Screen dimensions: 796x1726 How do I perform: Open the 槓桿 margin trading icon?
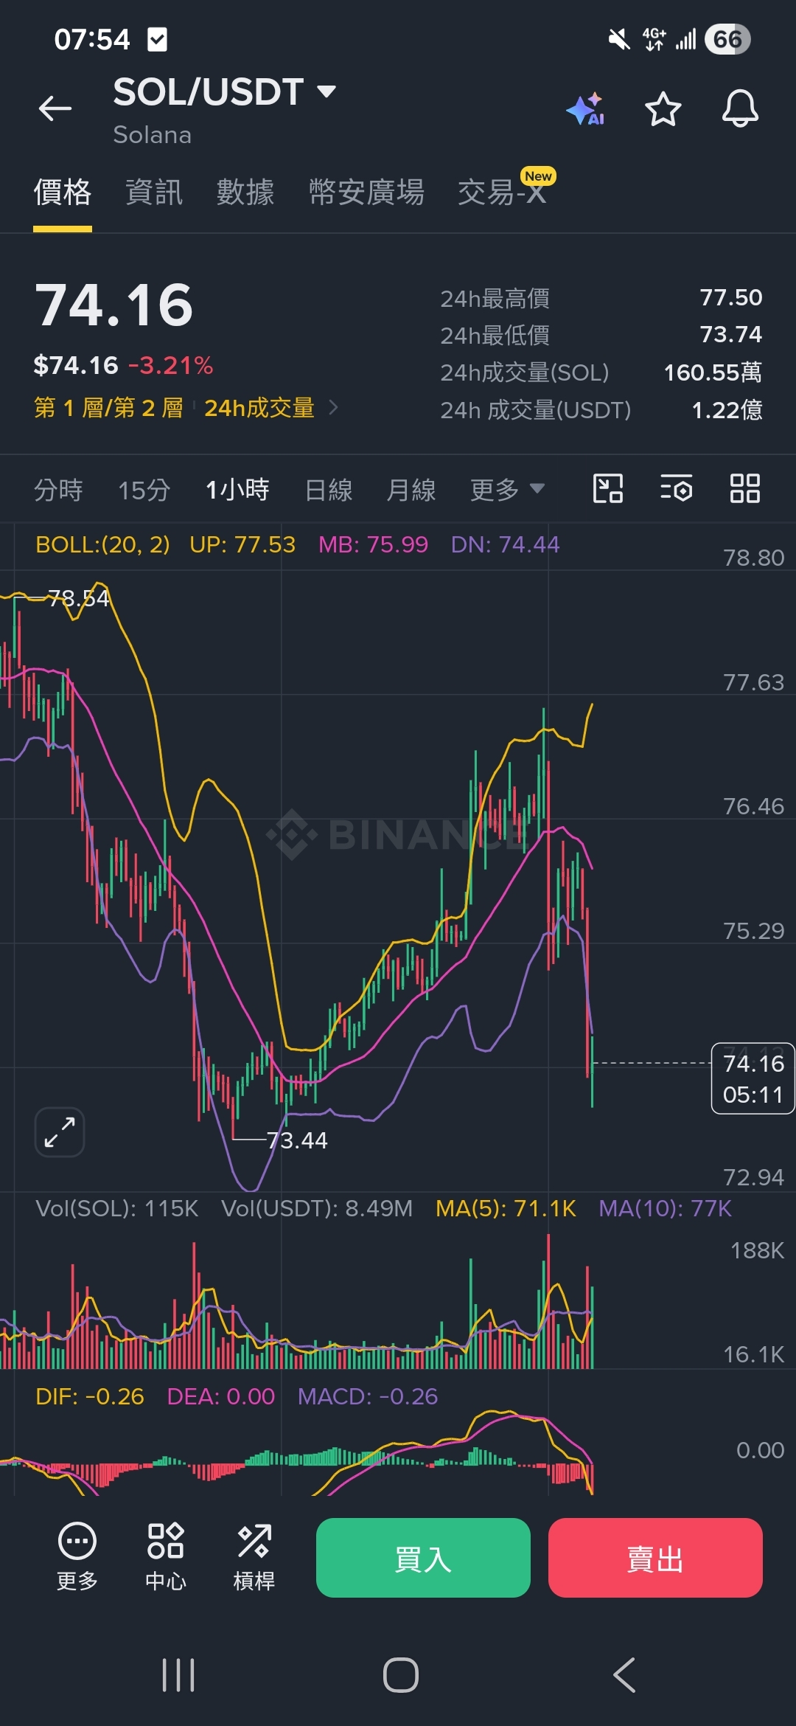(x=254, y=1557)
